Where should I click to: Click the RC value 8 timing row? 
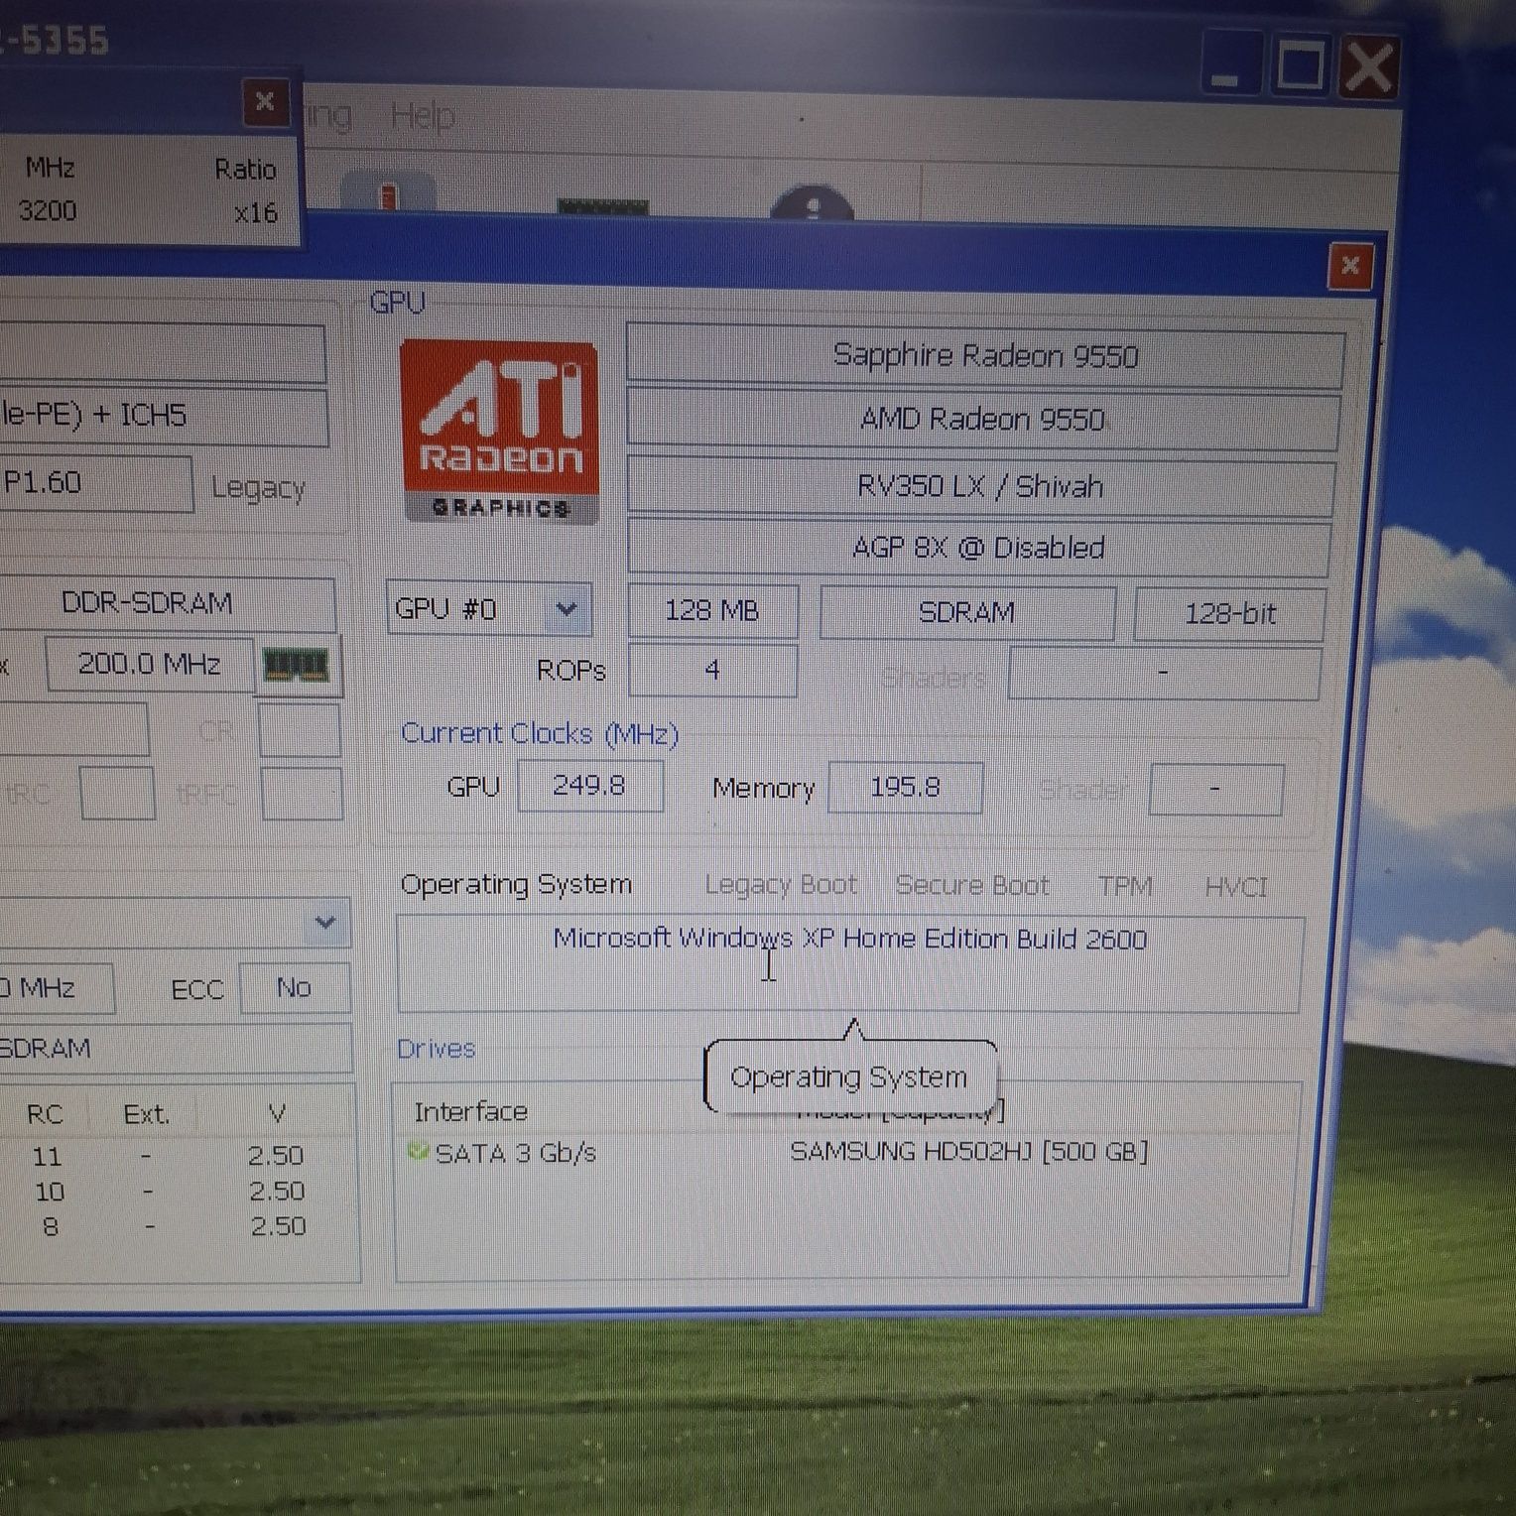[51, 1227]
